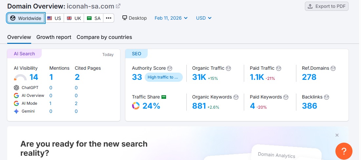Click the -21% paid traffic change

pyautogui.click(x=270, y=78)
